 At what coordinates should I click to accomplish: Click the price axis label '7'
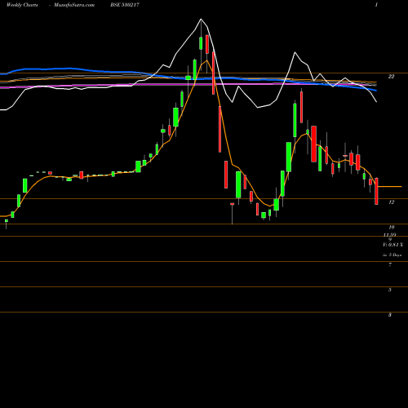click(x=390, y=264)
